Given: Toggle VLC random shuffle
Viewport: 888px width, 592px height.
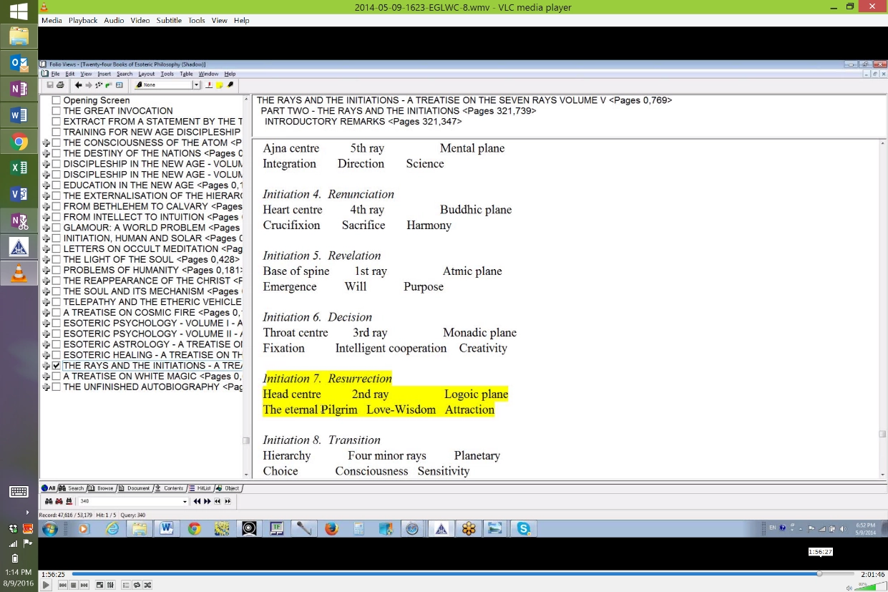Looking at the screenshot, I should pyautogui.click(x=147, y=585).
